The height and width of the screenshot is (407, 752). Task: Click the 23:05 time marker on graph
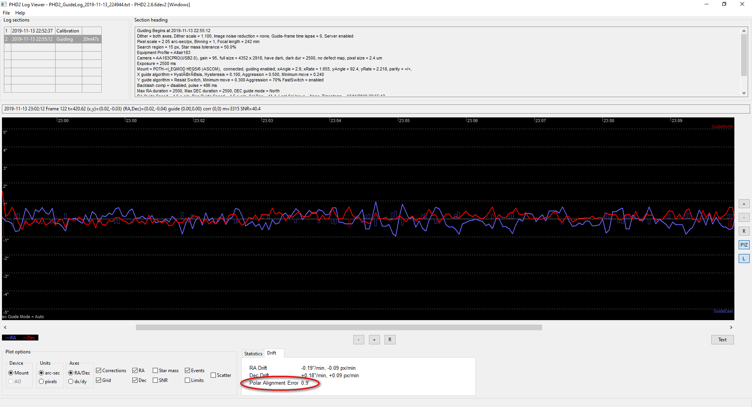[404, 121]
